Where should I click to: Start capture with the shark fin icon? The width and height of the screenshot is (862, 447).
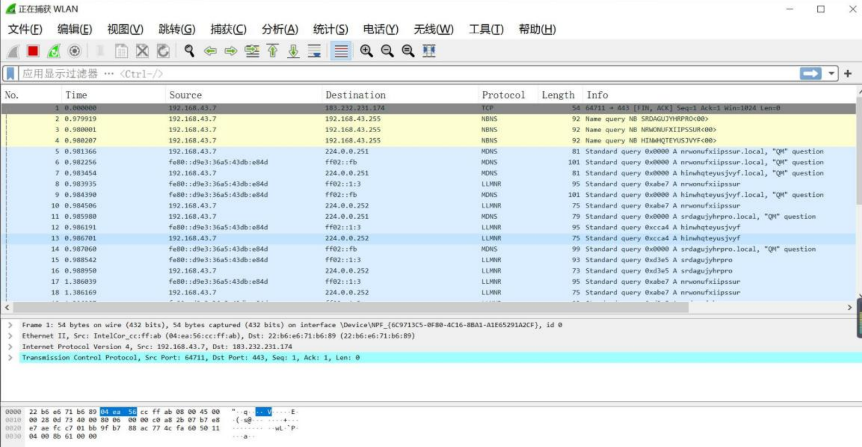pyautogui.click(x=13, y=51)
